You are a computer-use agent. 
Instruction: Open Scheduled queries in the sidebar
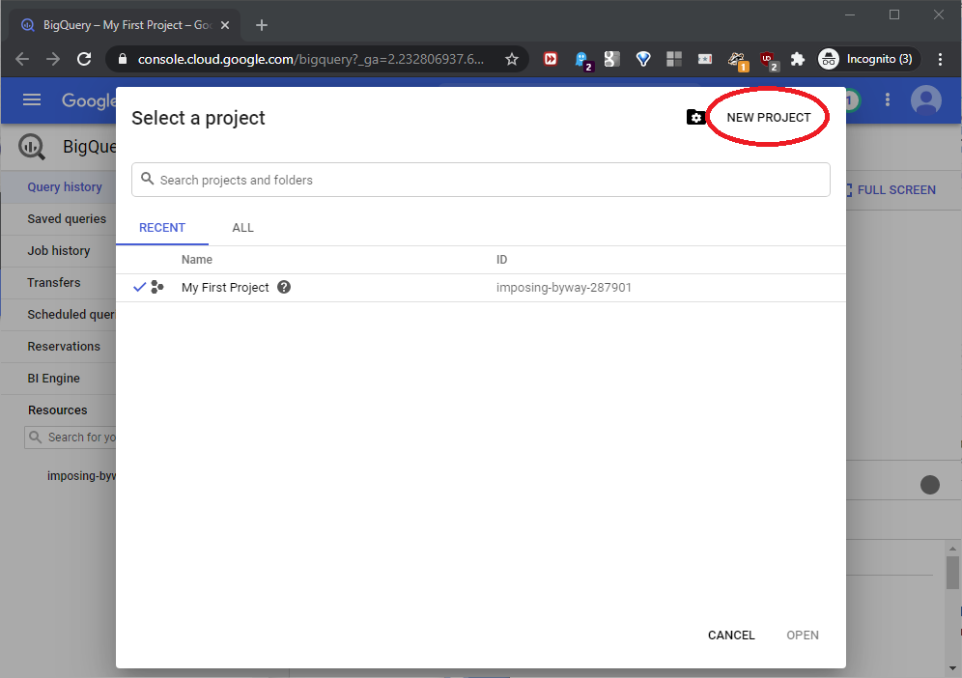click(x=71, y=315)
